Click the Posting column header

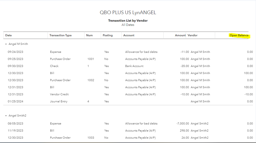tap(108, 35)
